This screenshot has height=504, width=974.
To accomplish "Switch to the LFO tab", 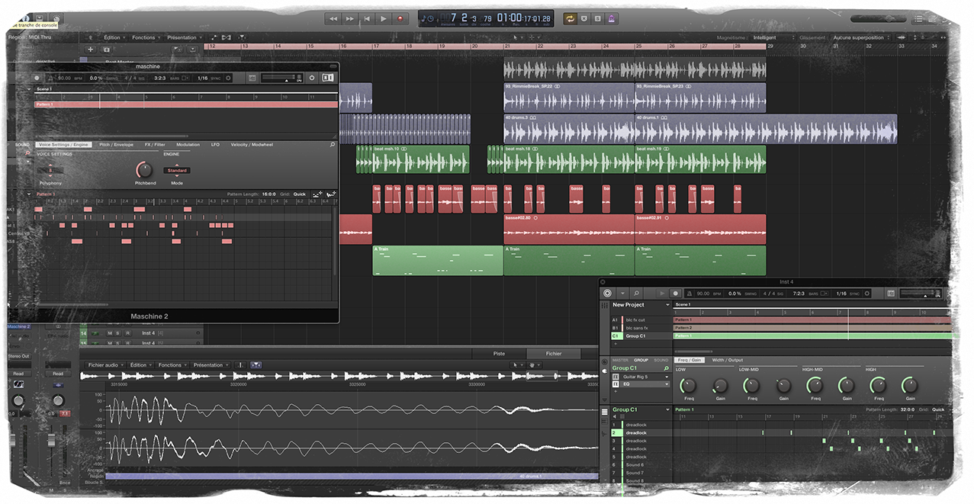I will [216, 144].
